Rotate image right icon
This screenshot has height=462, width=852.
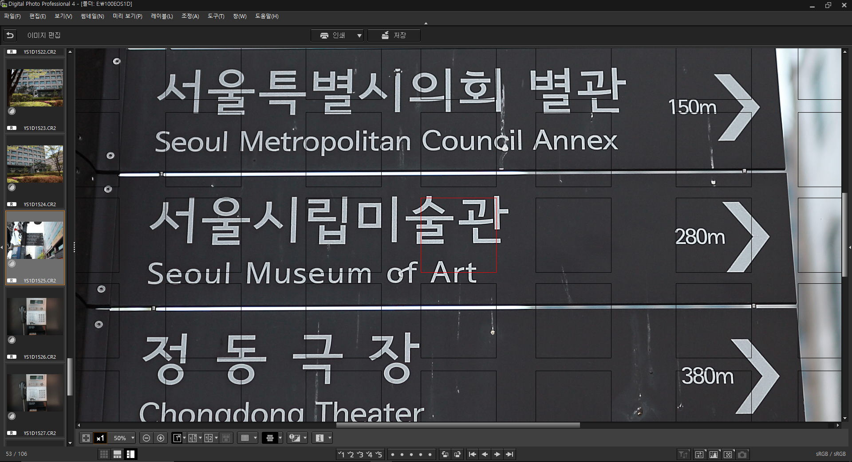(x=458, y=454)
